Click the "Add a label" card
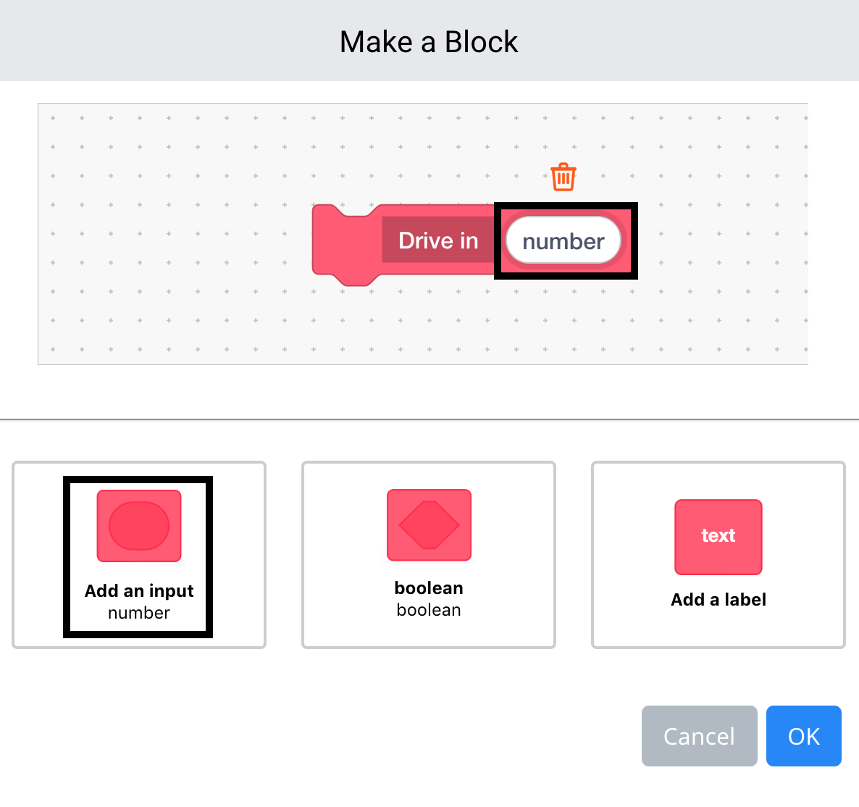The width and height of the screenshot is (859, 807). point(718,554)
